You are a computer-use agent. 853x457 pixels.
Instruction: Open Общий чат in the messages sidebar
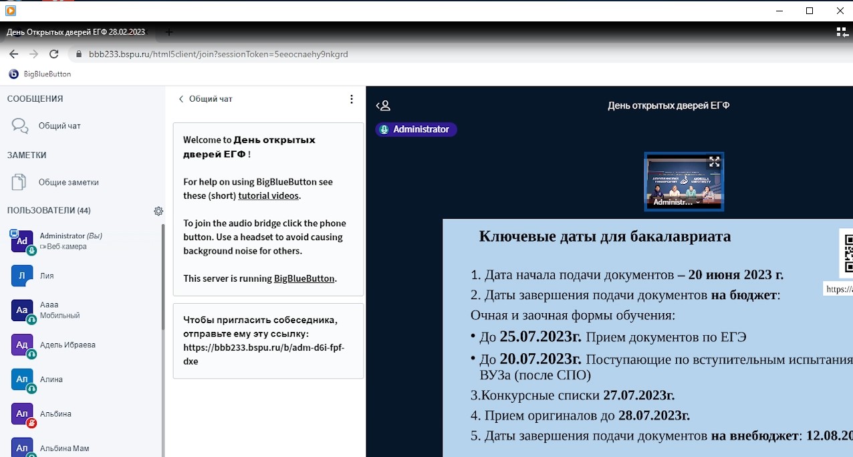59,126
